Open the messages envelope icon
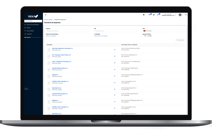The height and width of the screenshot is (132, 212). (149, 15)
